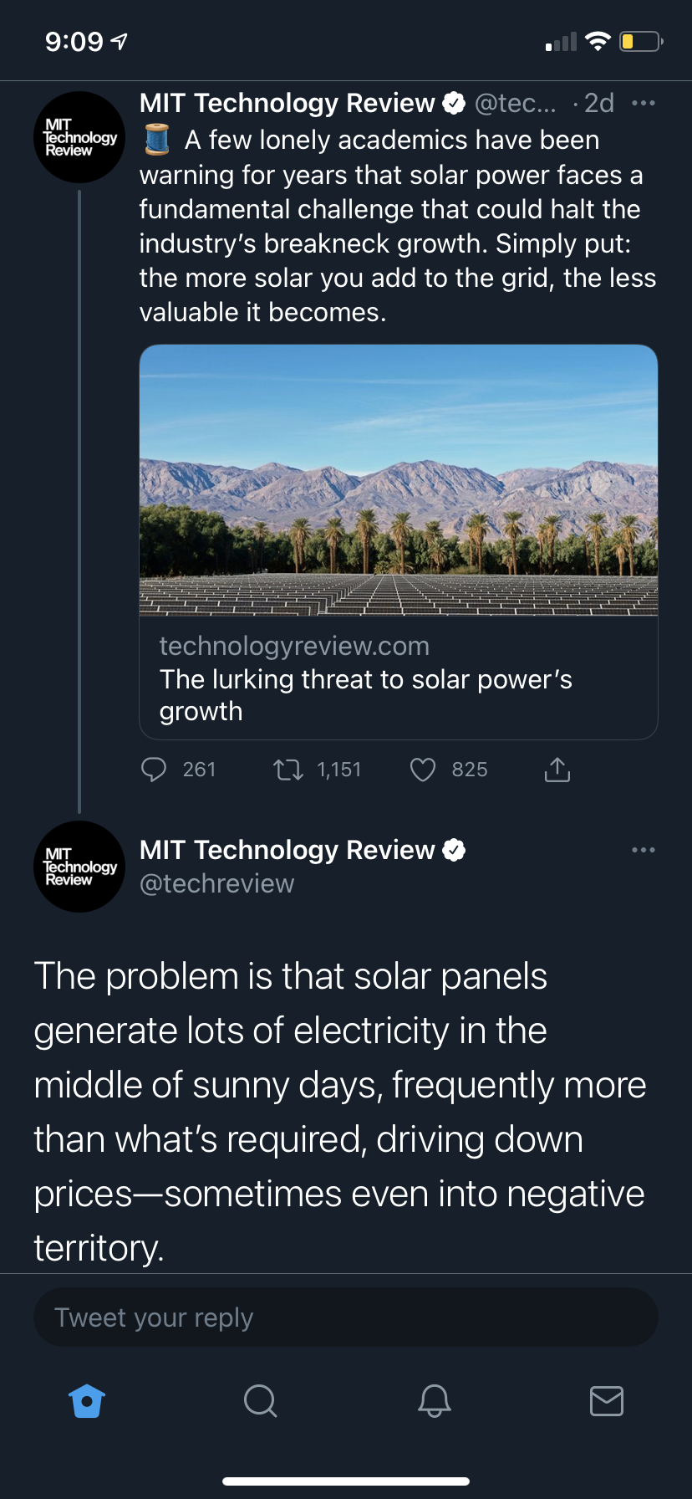
Task: Open more options on first tweet
Action: [x=643, y=104]
